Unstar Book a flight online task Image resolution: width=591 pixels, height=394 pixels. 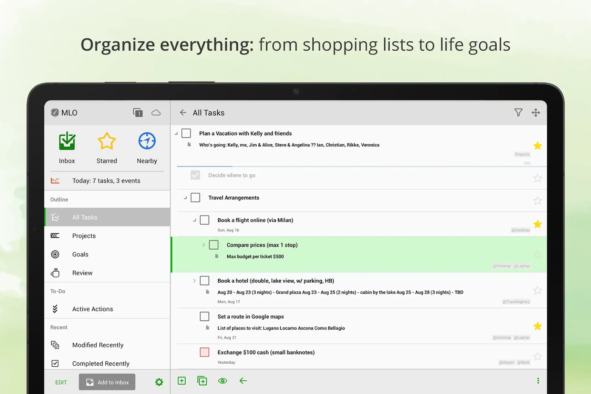point(538,224)
